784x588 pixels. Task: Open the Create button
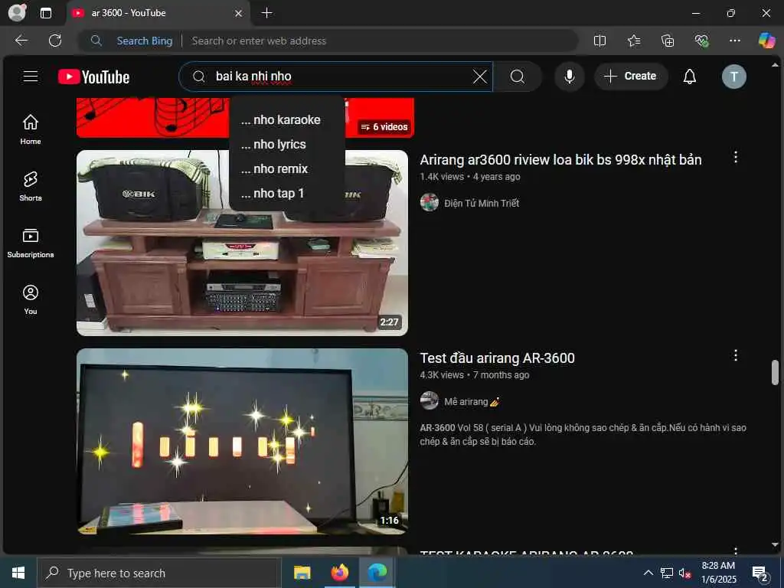click(631, 76)
